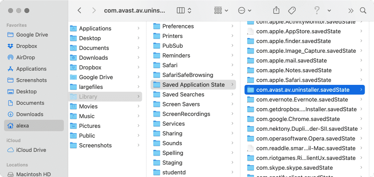Select com.apple.mail.savedState folder
The image size is (374, 177).
305,61
